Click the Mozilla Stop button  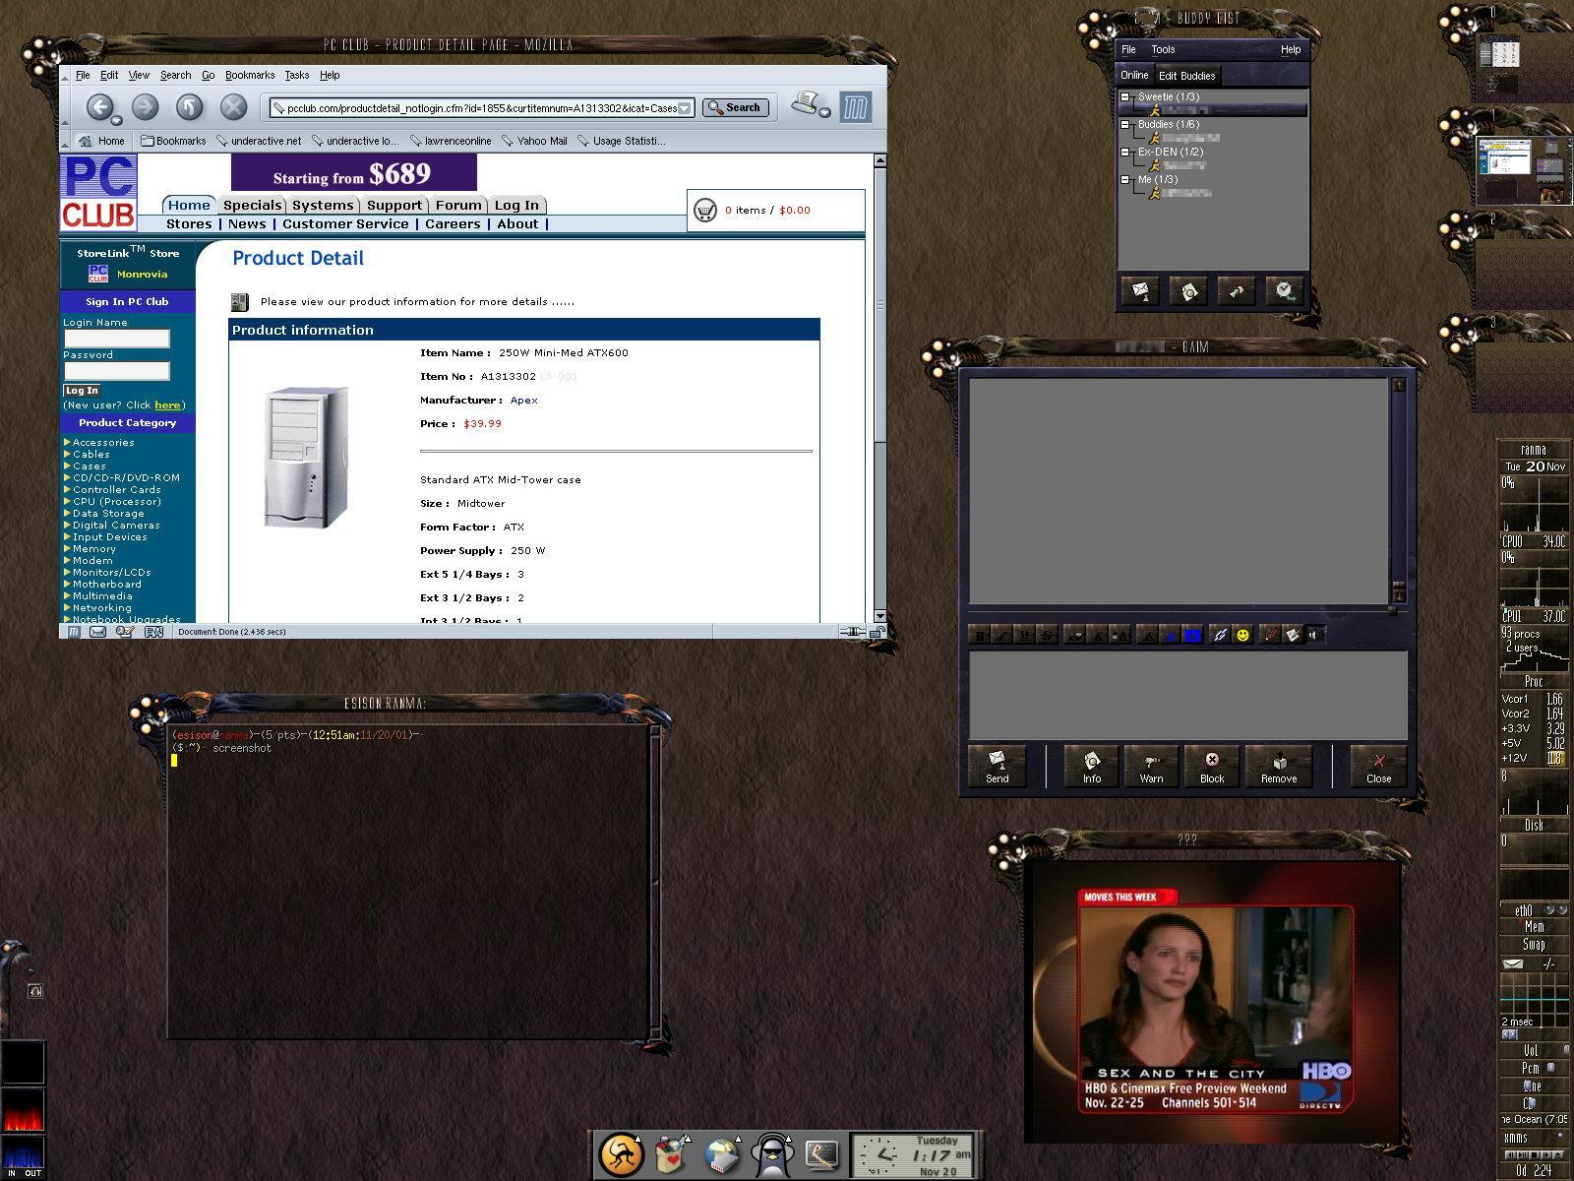[x=233, y=107]
